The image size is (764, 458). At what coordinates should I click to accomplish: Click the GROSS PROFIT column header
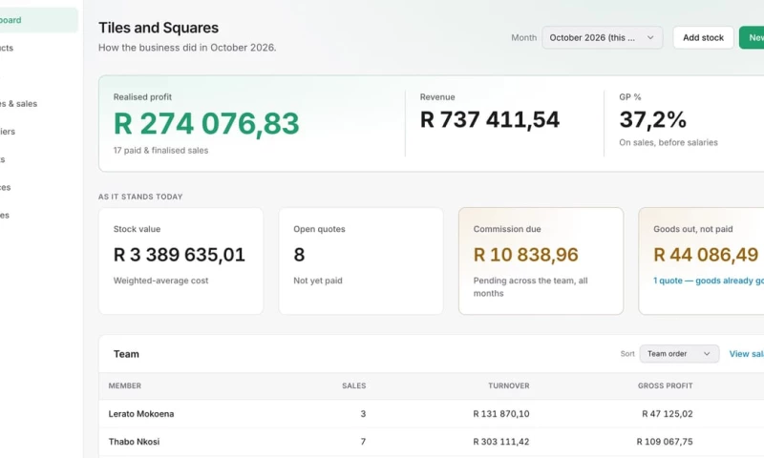click(x=665, y=385)
